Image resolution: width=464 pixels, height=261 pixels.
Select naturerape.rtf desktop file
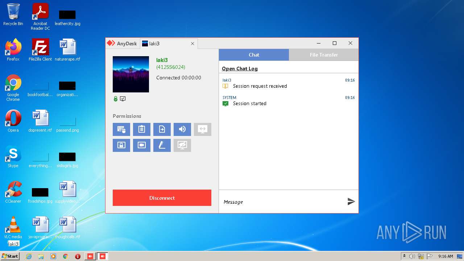click(x=67, y=50)
